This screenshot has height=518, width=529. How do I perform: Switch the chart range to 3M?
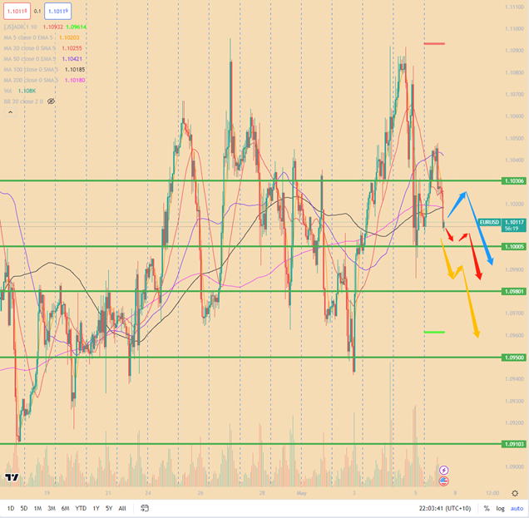click(x=51, y=508)
